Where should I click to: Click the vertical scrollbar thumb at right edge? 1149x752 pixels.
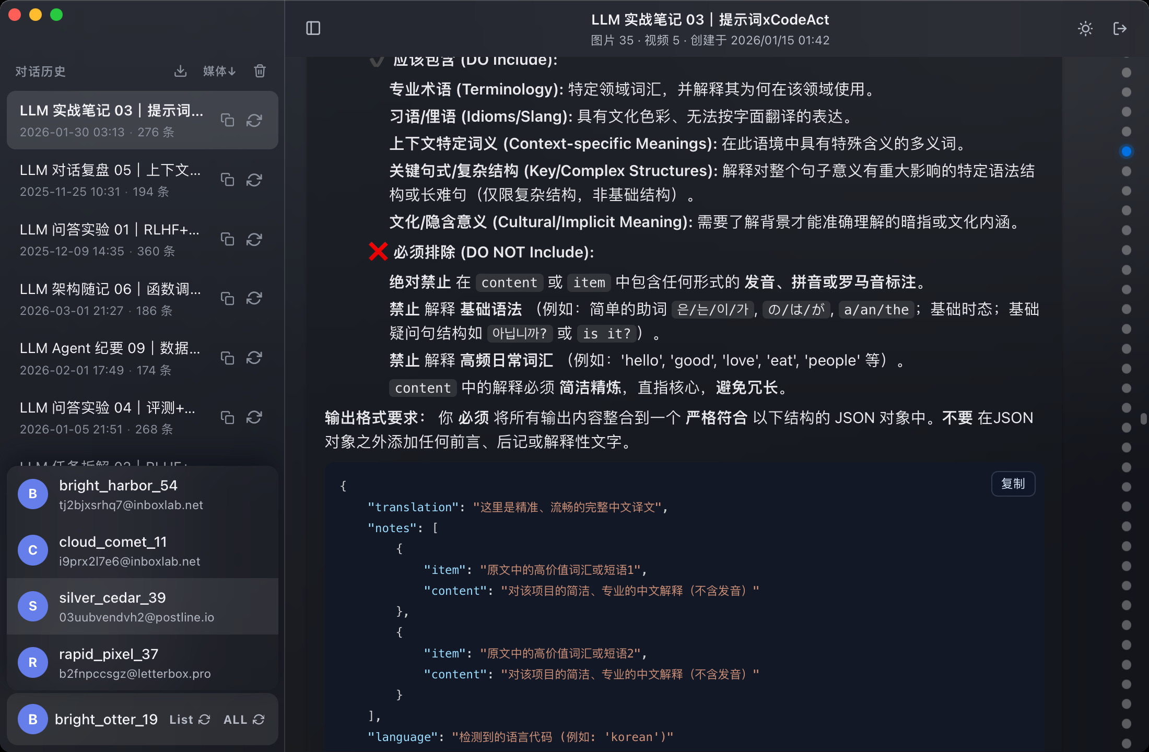(1144, 418)
